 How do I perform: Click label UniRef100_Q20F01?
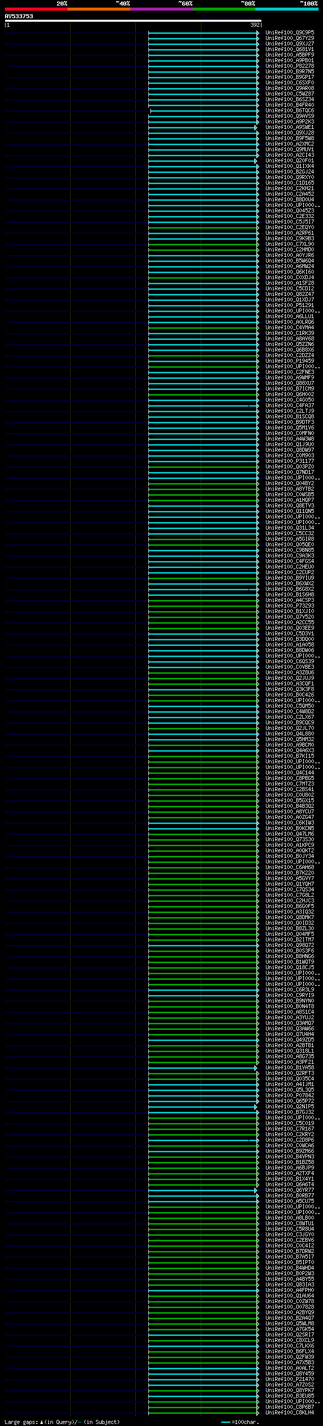tap(290, 160)
